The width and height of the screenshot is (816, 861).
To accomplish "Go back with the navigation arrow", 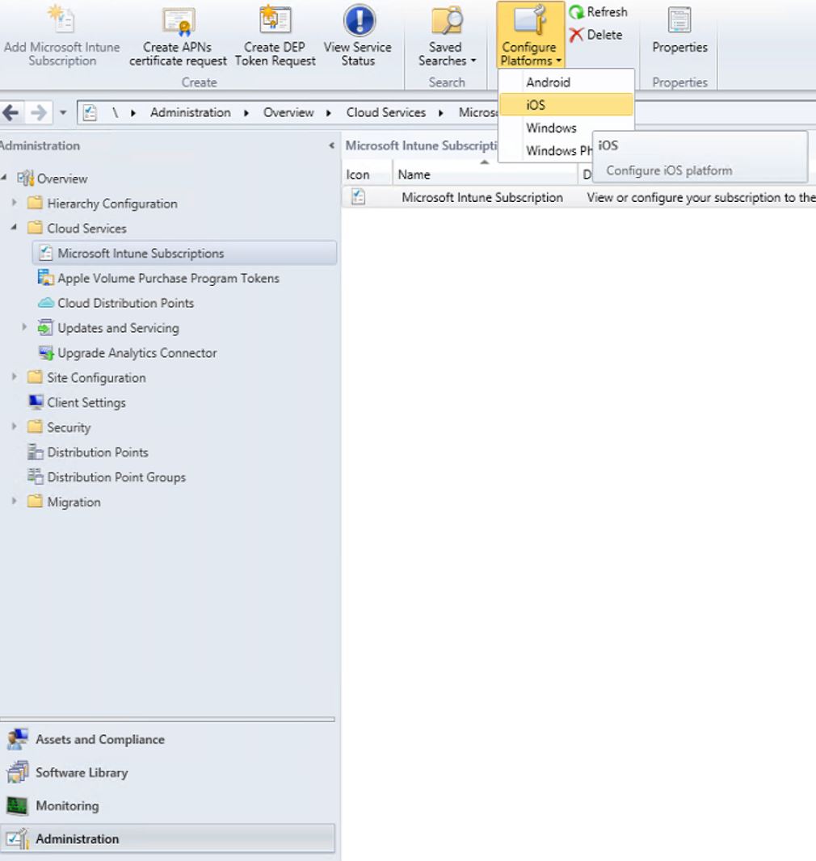I will (x=11, y=113).
